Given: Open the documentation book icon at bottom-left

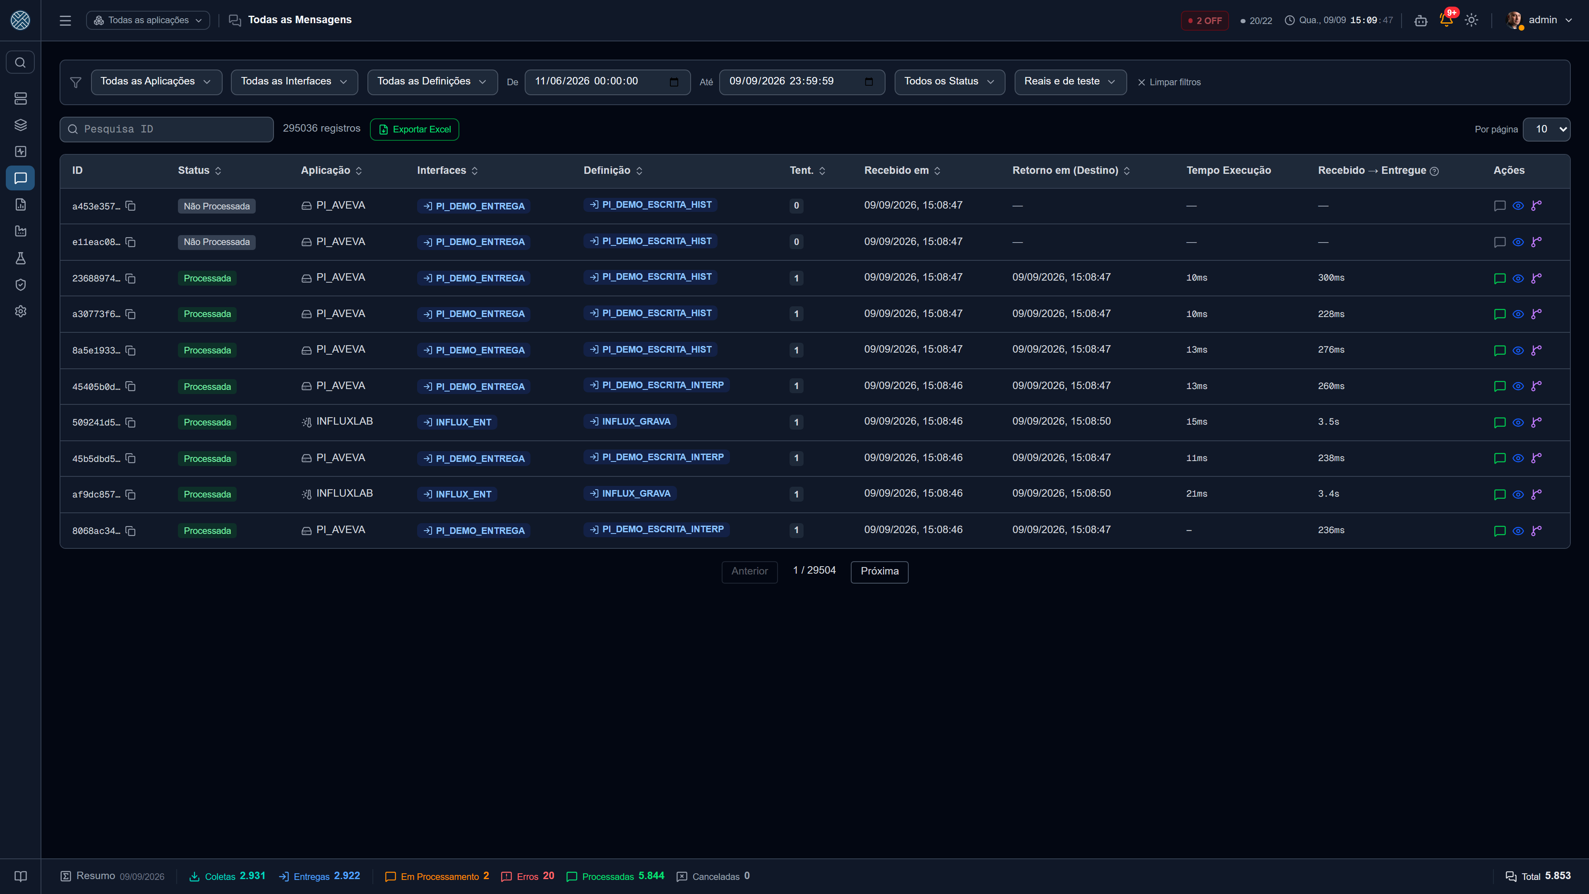Looking at the screenshot, I should (20, 876).
